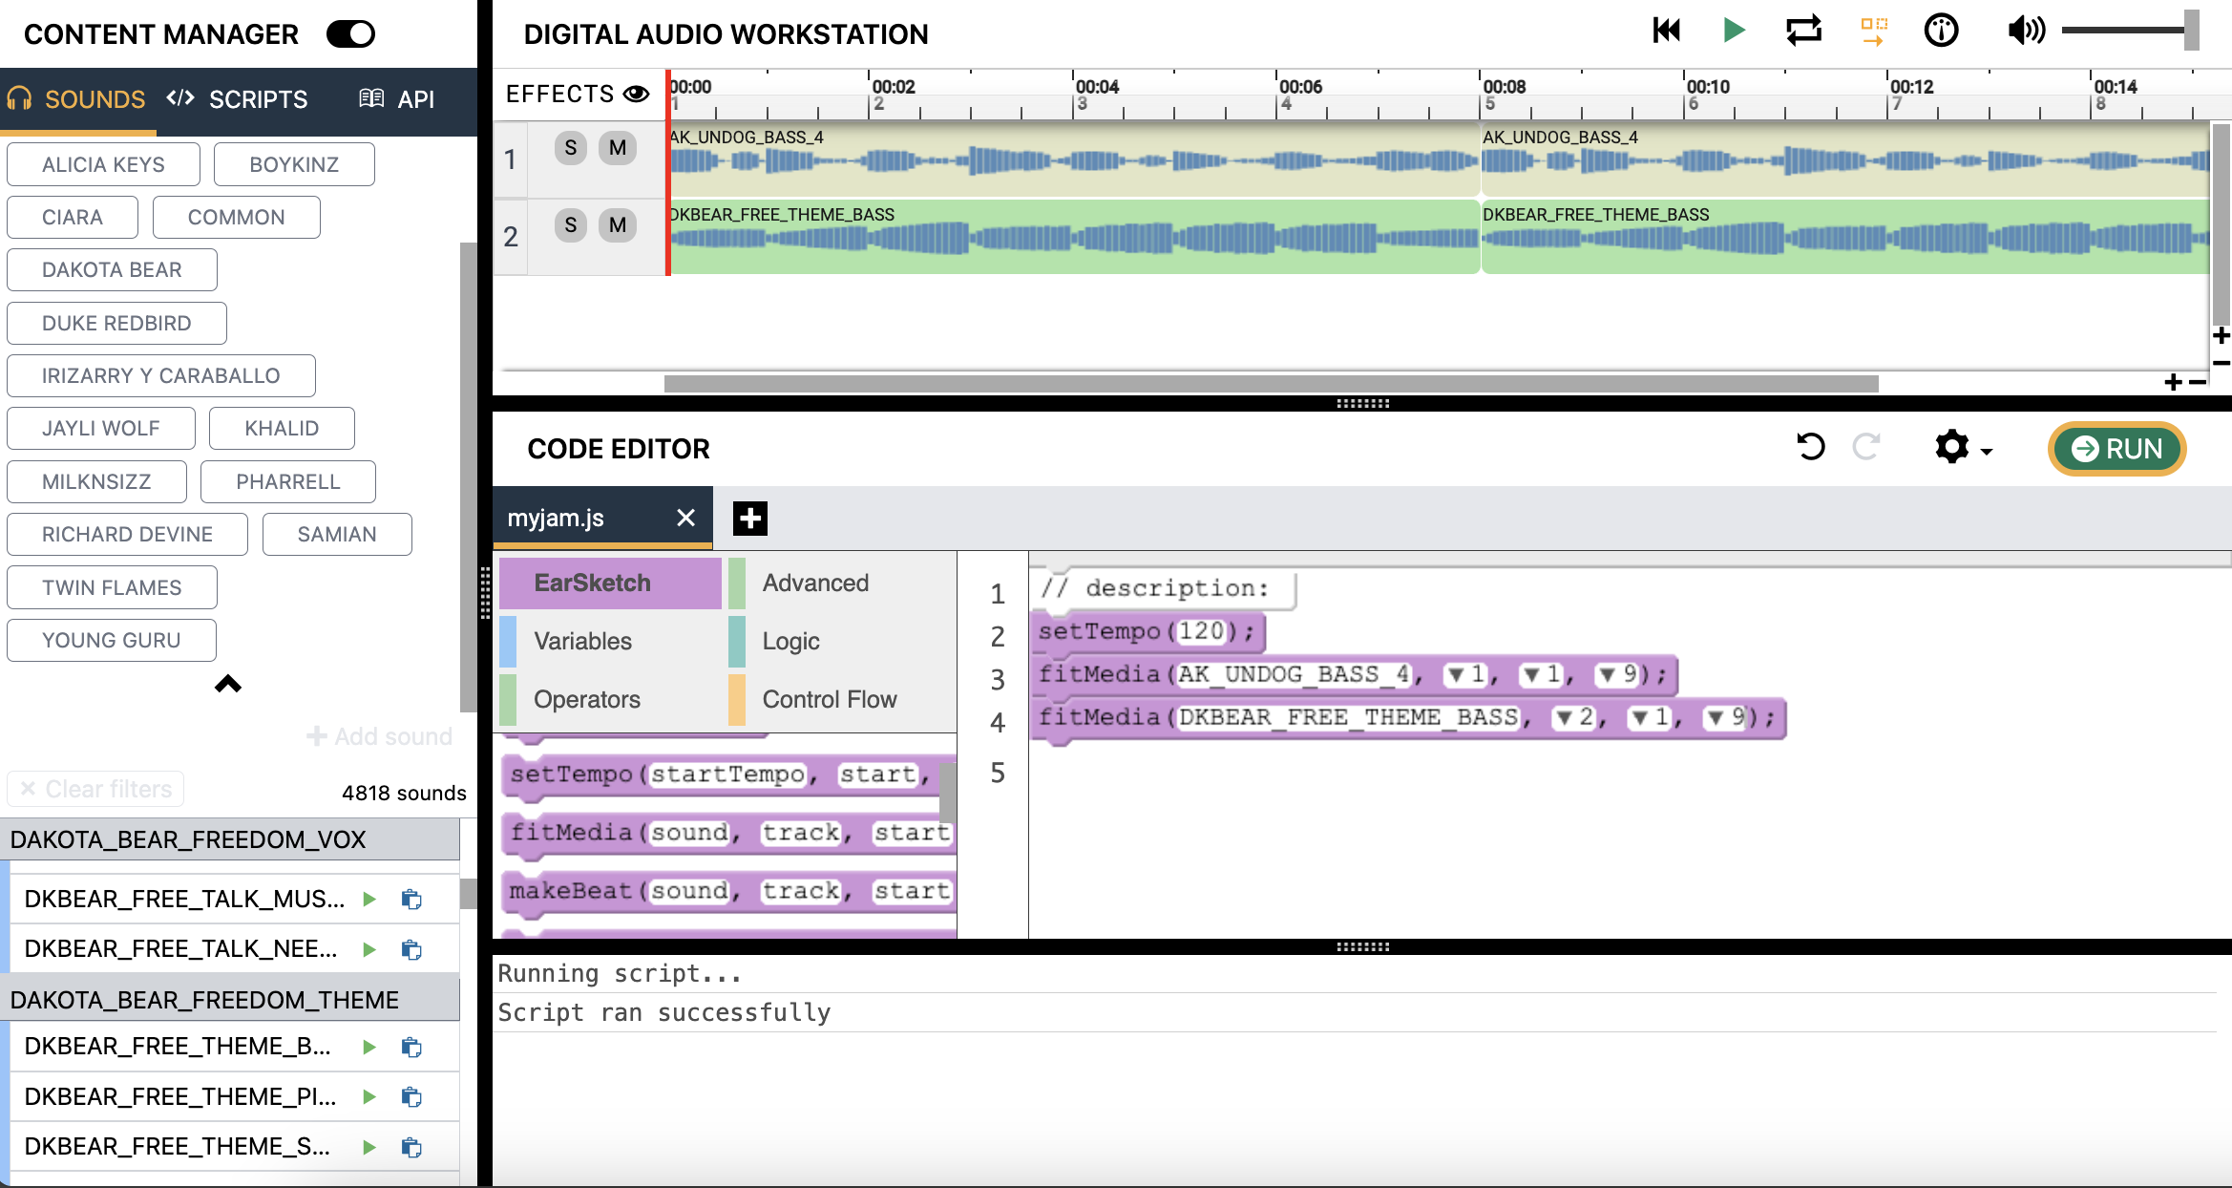Toggle the Content Manager switch
Image resolution: width=2232 pixels, height=1188 pixels.
pyautogui.click(x=350, y=34)
